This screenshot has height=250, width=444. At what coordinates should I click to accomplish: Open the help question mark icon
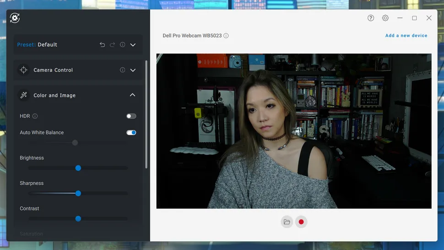[371, 18]
